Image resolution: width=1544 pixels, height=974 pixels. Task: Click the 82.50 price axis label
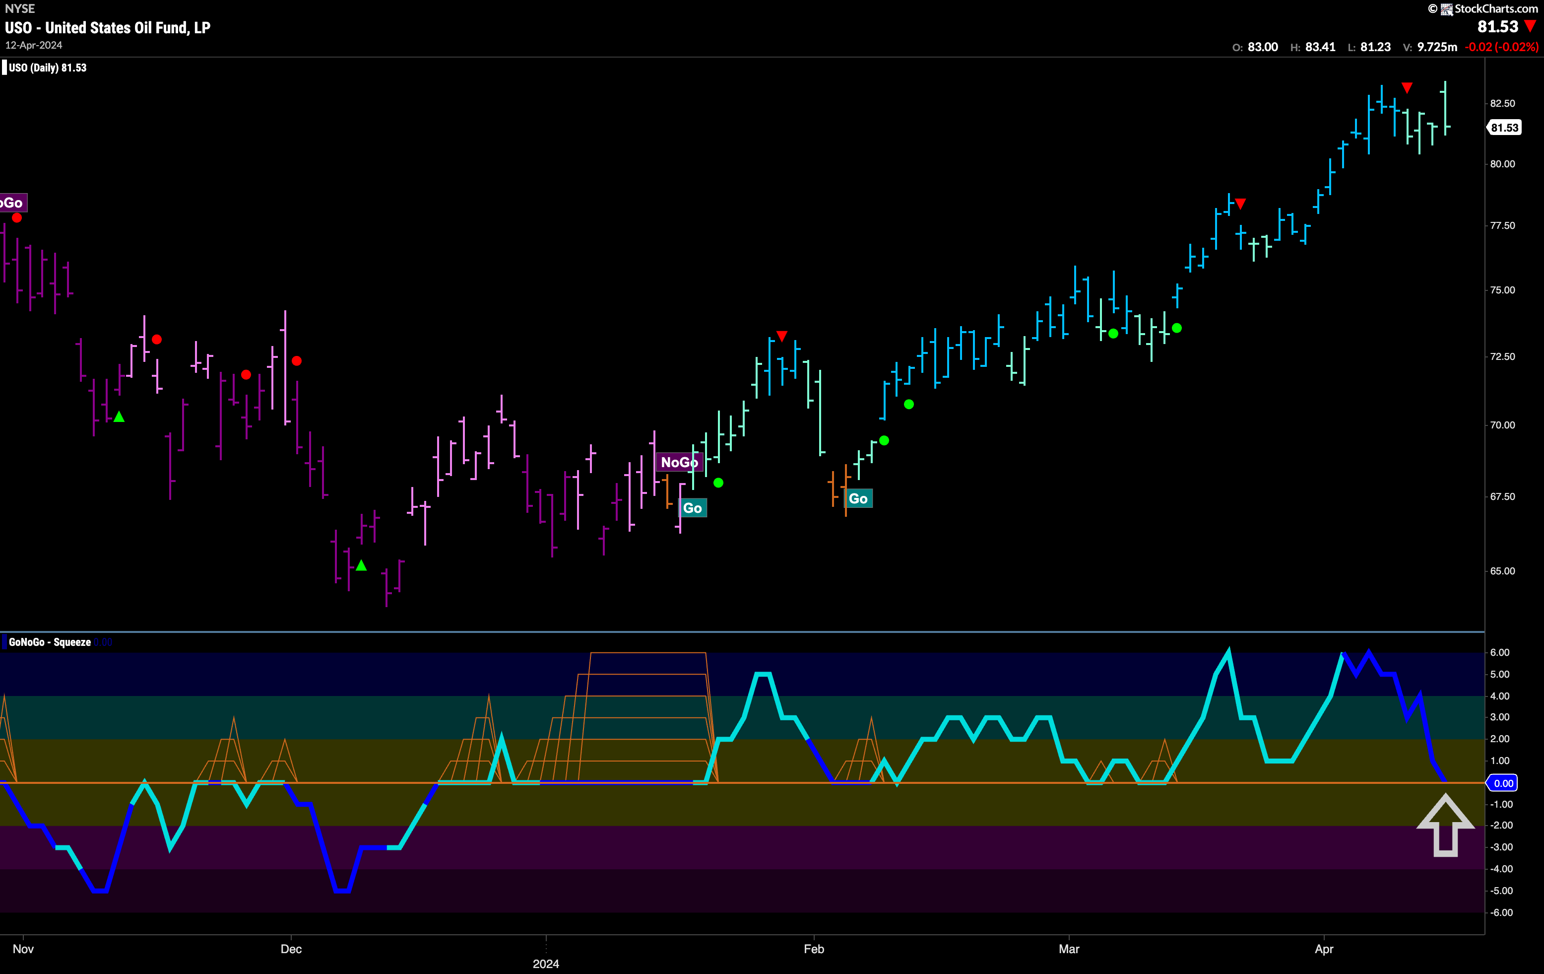pyautogui.click(x=1502, y=103)
